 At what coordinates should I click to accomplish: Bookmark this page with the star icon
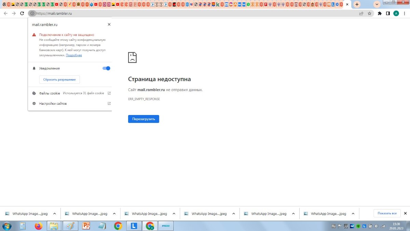click(x=369, y=13)
